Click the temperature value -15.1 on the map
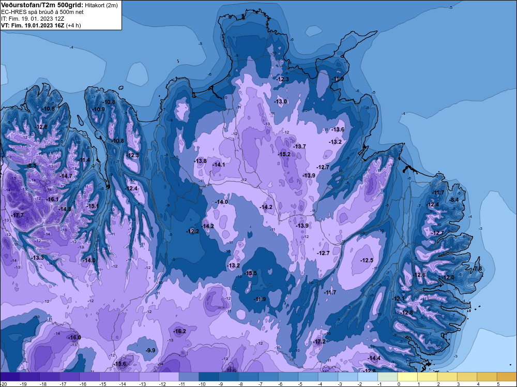Screen dimensions: 517x387 click(93, 206)
